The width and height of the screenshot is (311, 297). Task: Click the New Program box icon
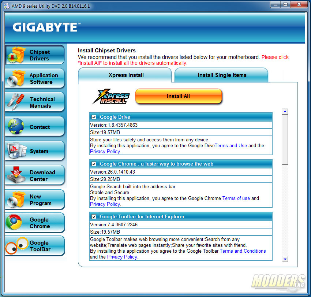click(17, 200)
